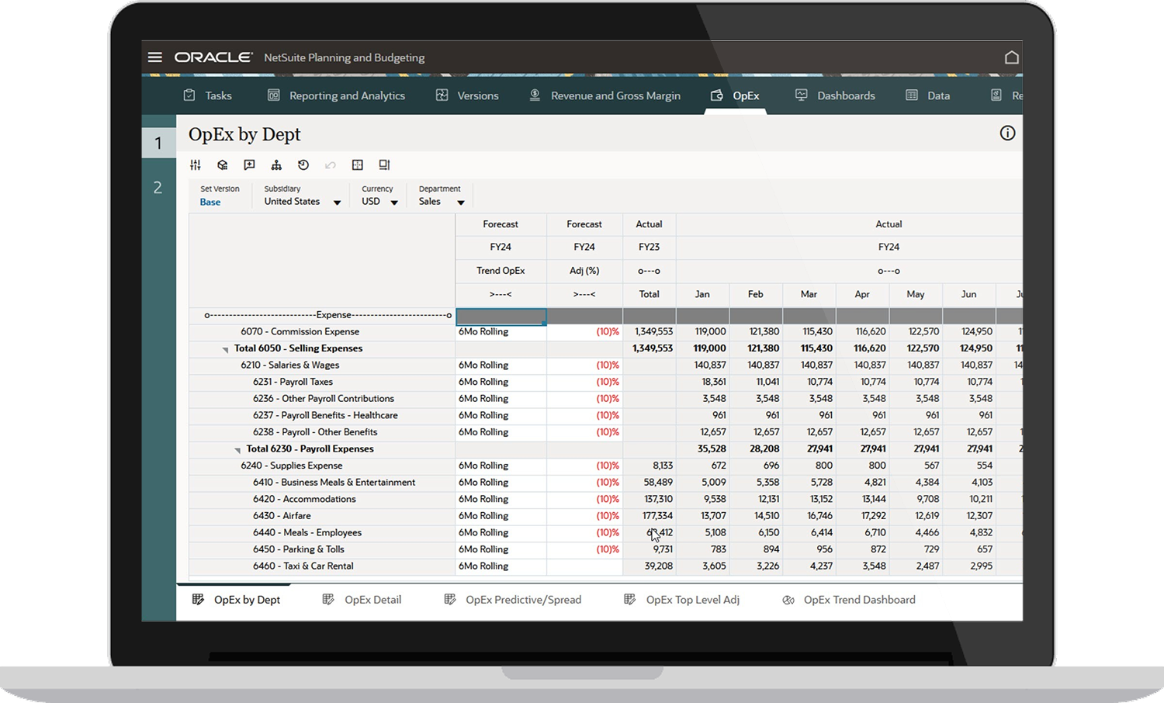Click Jan value 140,837 for Salaries & Wages

click(x=702, y=365)
